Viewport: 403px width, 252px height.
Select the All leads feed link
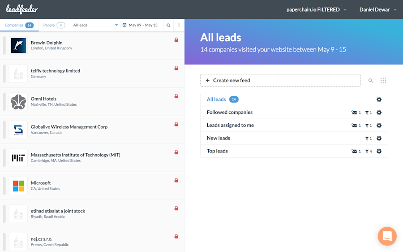[216, 100]
